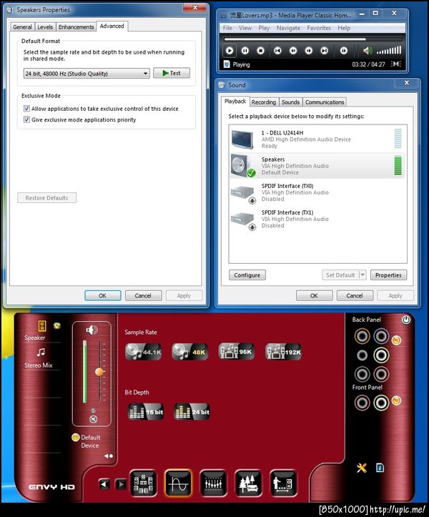Switch to Recording tab in Sound window
This screenshot has height=517, width=429.
[264, 102]
